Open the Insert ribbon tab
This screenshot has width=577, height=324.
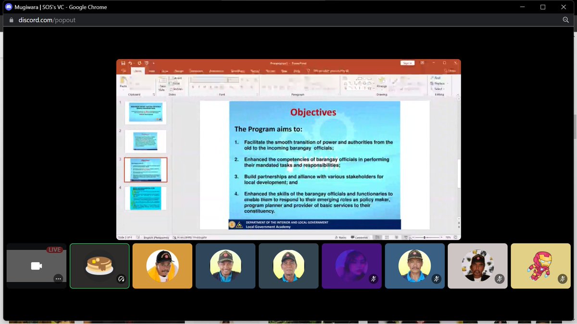click(x=151, y=71)
